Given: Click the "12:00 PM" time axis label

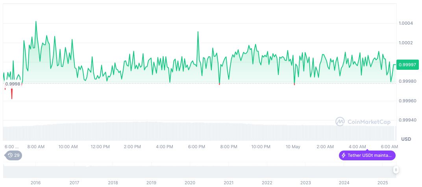Looking at the screenshot, I should [100, 147].
